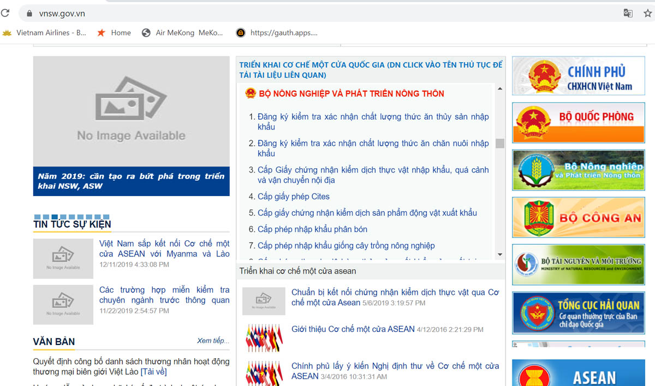Click Triển Khai Cơ Chế Một Cửa Quốc Gia title
Image resolution: width=655 pixels, height=386 pixels.
pos(371,70)
